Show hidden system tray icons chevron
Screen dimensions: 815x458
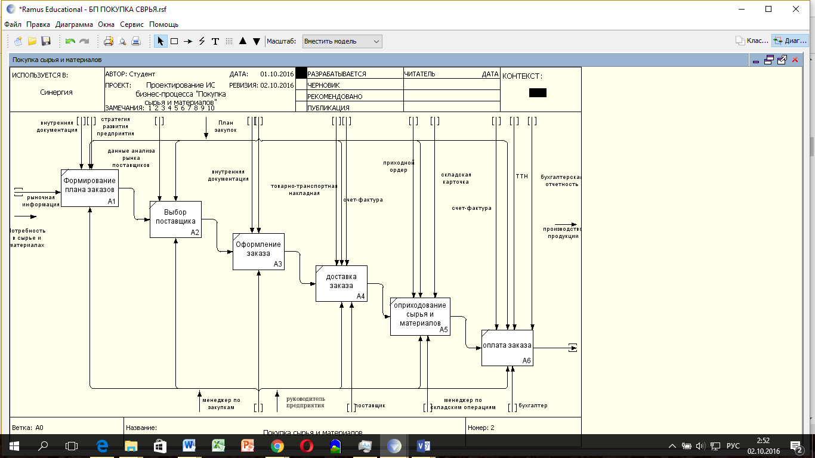coord(672,445)
